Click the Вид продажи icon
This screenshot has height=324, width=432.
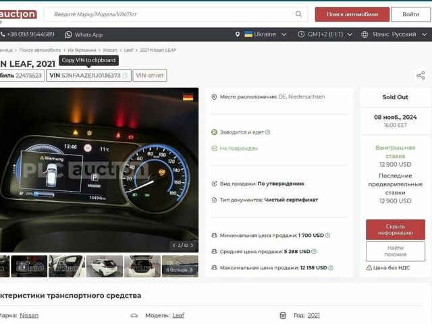(214, 184)
